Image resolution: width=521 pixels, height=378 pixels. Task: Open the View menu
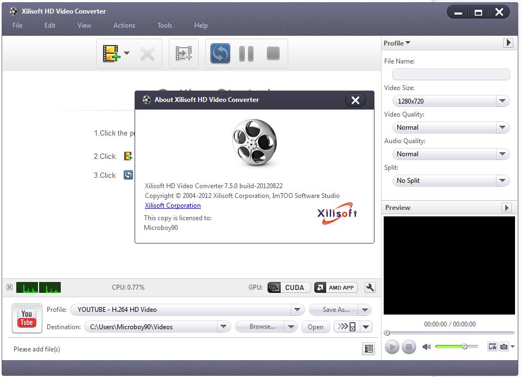click(x=84, y=25)
